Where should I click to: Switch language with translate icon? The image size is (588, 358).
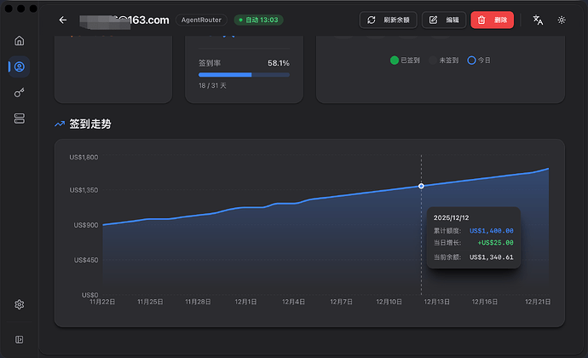(x=538, y=20)
